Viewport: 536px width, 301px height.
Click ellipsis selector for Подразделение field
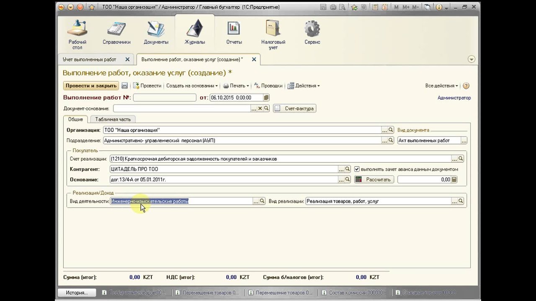384,140
